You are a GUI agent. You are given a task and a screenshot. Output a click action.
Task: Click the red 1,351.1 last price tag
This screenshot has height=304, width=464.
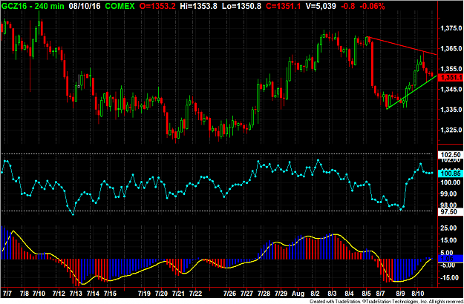451,78
